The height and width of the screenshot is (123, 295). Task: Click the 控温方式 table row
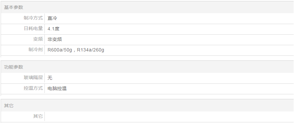(147, 89)
